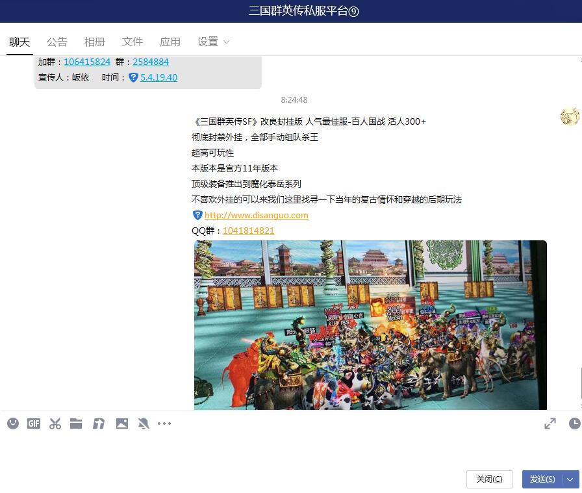Open the http://www.disanguo.com link
This screenshot has height=493, width=582.
click(256, 215)
